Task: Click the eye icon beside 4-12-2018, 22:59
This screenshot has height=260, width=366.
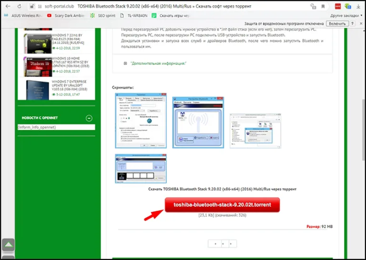Action: [x=54, y=48]
